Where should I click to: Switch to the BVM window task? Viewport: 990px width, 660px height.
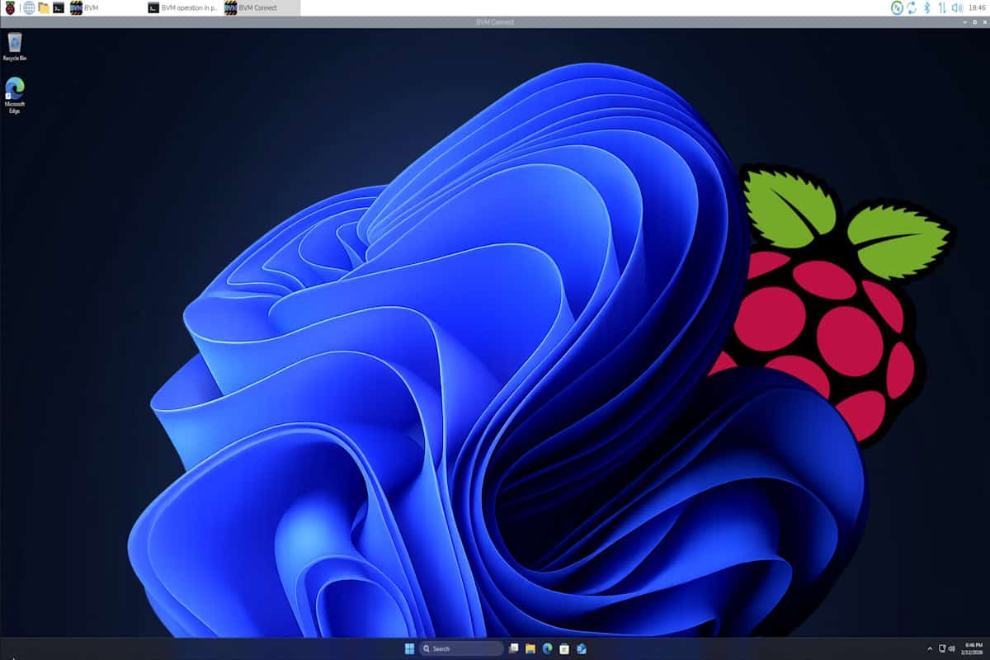coord(85,7)
